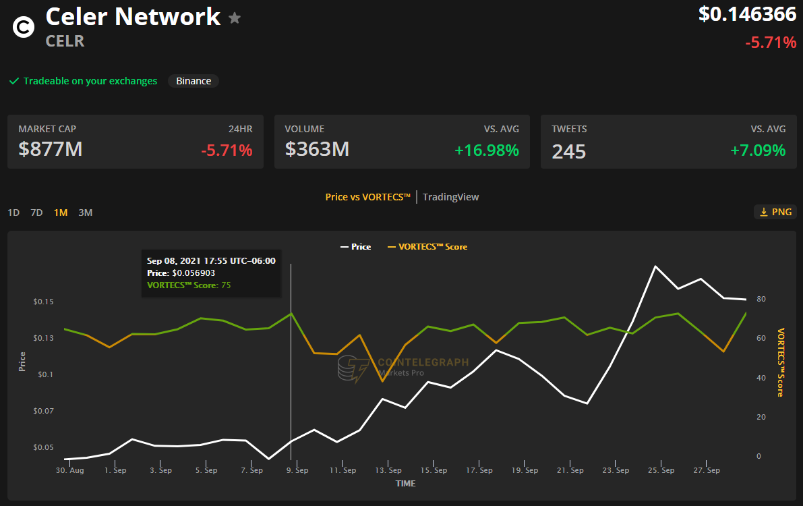
Task: Select the Binance exchange tag
Action: 194,81
